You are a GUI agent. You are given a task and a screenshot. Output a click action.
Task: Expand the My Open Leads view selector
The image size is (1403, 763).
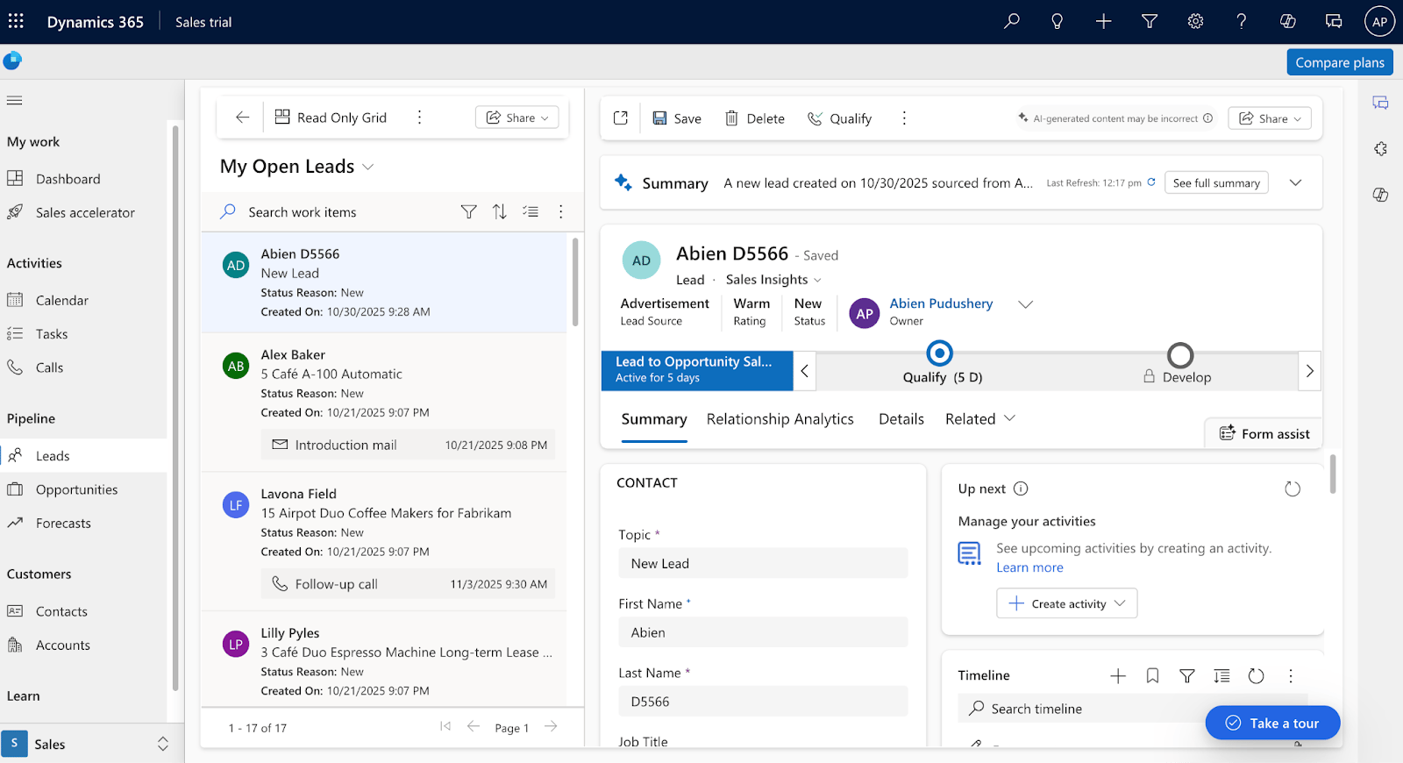[368, 167]
